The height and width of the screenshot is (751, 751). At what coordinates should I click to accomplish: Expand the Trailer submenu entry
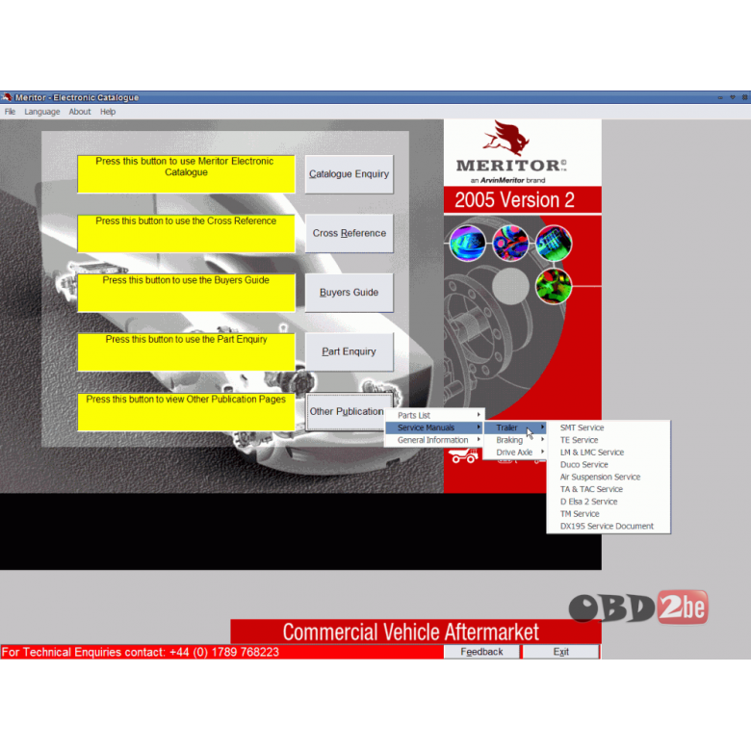(515, 427)
